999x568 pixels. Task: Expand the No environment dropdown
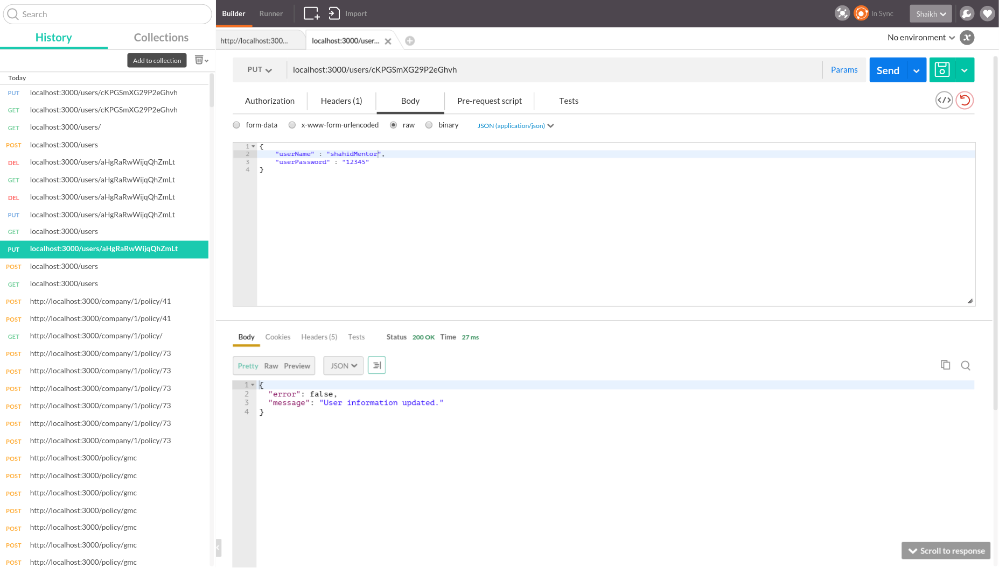click(920, 37)
